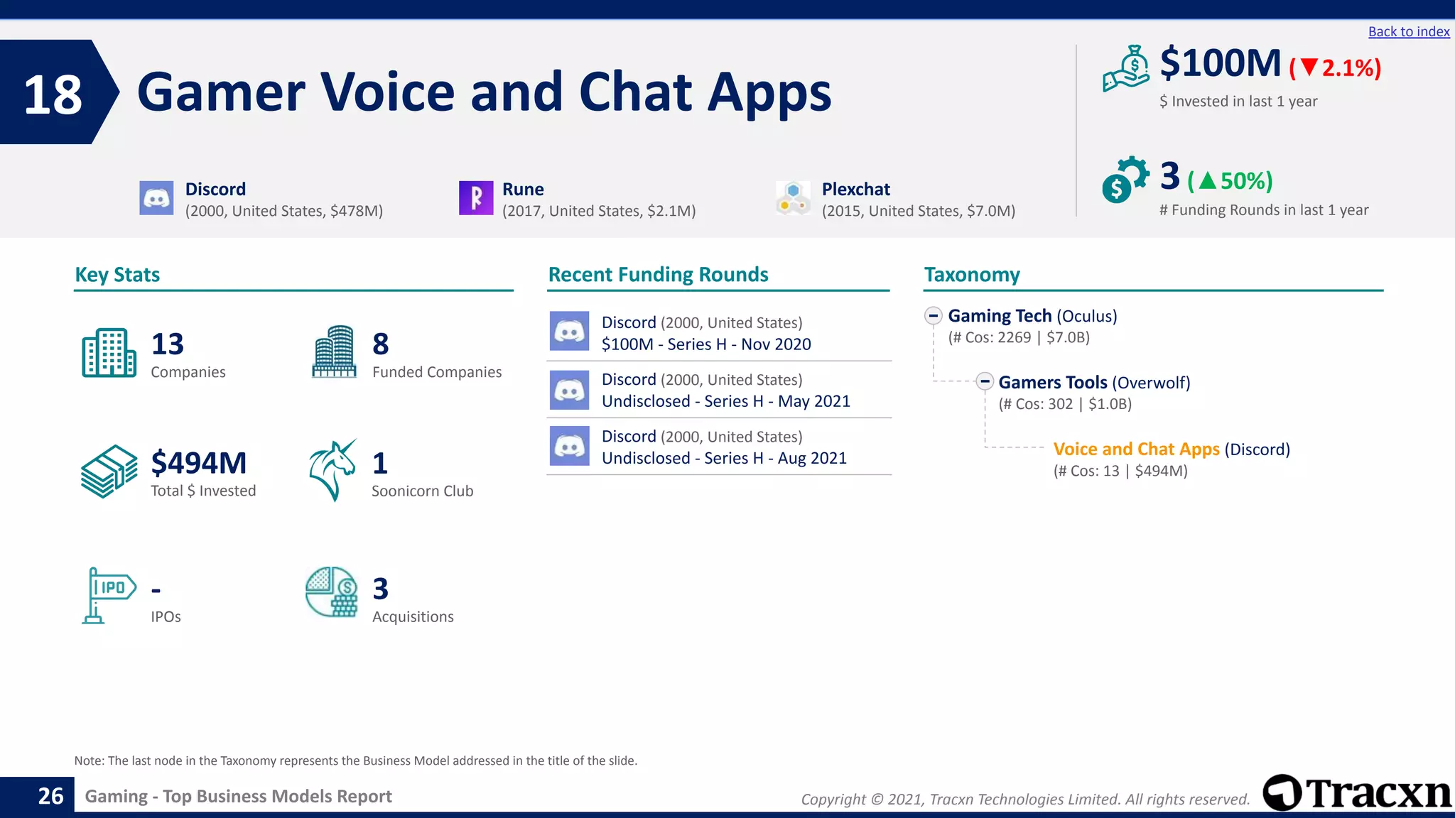Image resolution: width=1455 pixels, height=818 pixels.
Task: Select Voice and Chat Apps taxonomy item
Action: 1135,449
